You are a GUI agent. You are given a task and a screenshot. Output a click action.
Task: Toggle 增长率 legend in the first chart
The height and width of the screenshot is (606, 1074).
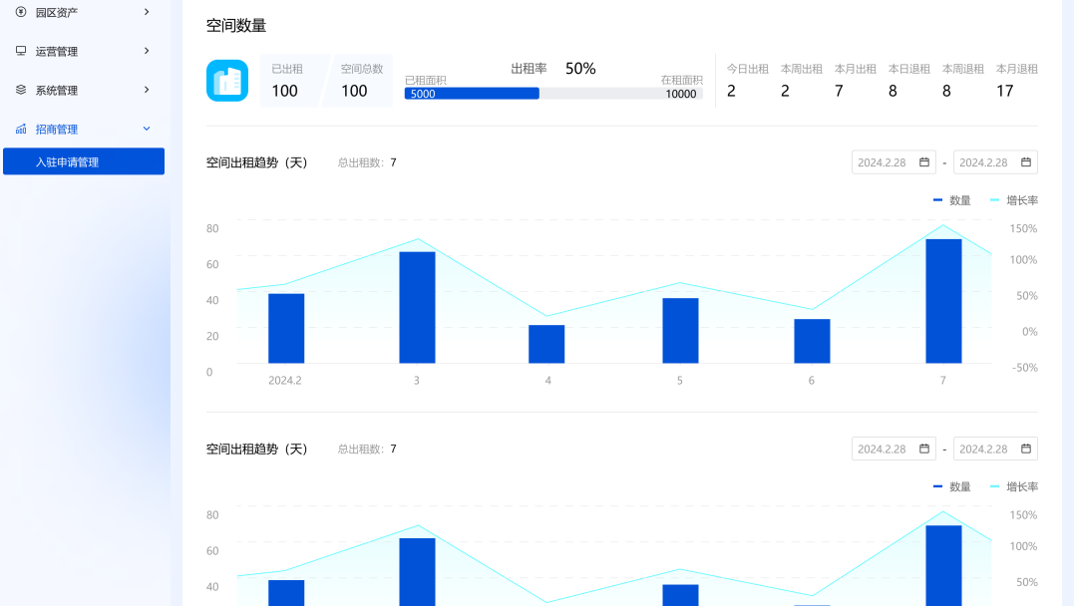1014,200
